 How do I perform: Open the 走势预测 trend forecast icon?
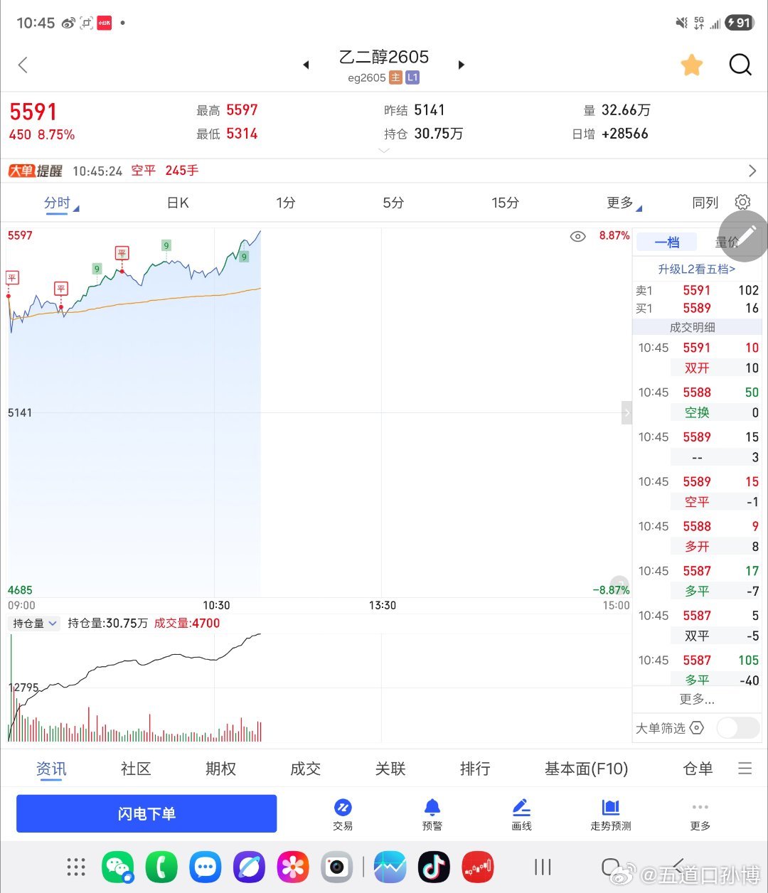tap(610, 813)
